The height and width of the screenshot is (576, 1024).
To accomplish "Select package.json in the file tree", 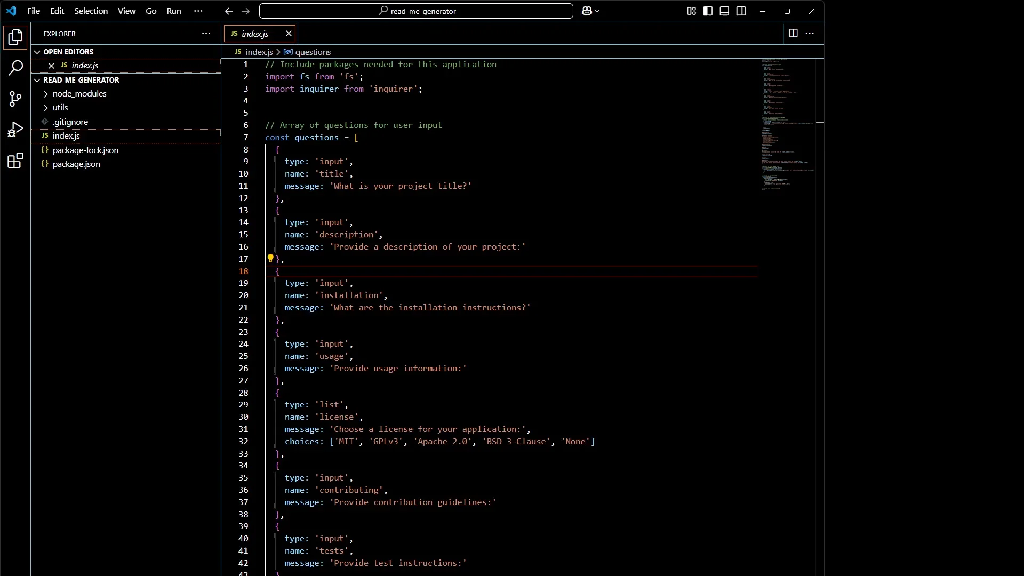I will [x=76, y=164].
